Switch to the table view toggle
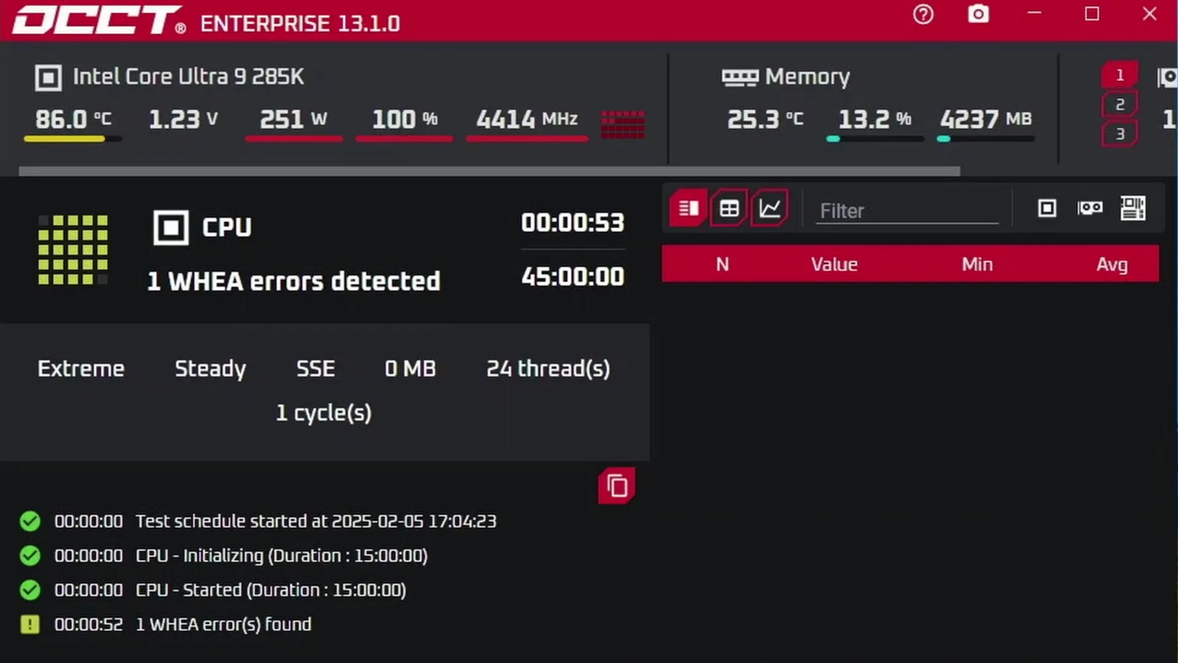This screenshot has width=1178, height=663. click(729, 209)
